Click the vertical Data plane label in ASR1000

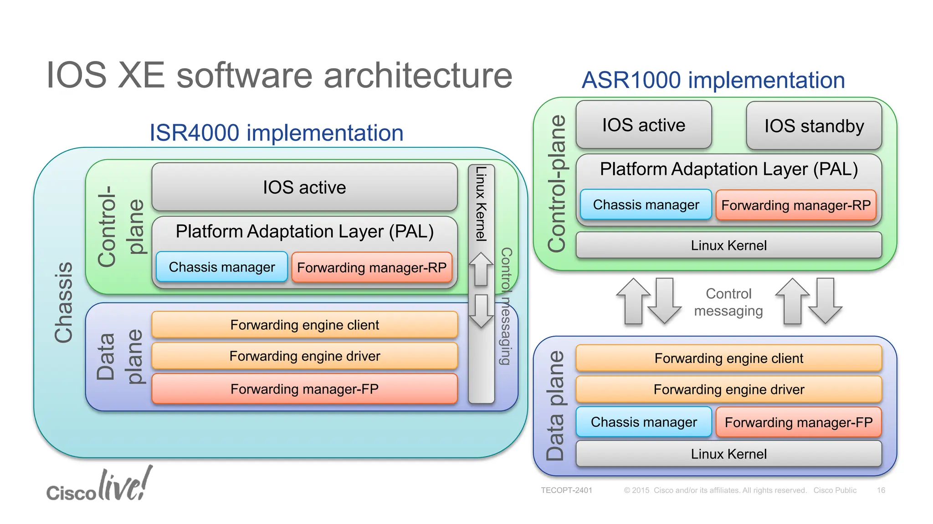coord(555,406)
